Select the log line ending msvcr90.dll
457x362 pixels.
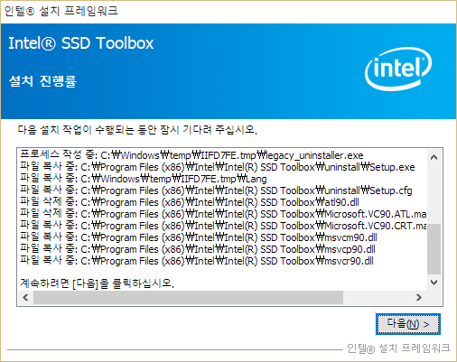tap(197, 261)
